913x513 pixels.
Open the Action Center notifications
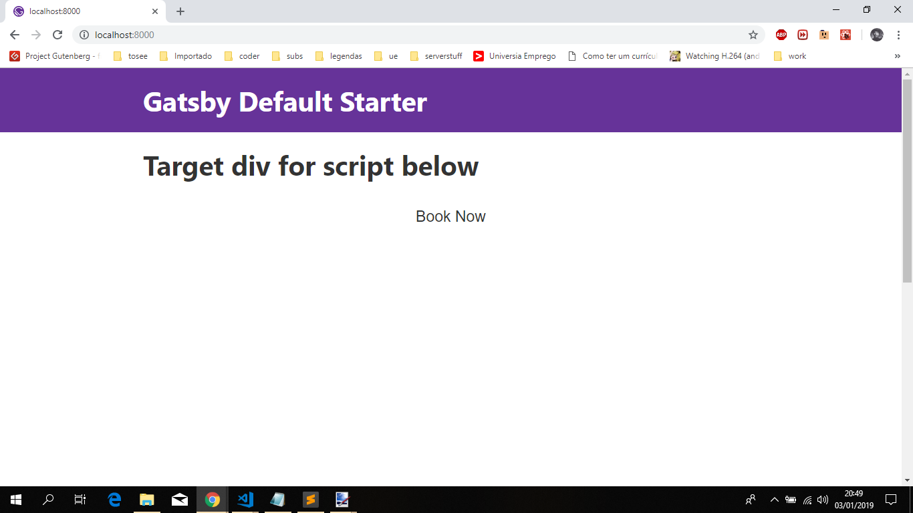coord(891,500)
